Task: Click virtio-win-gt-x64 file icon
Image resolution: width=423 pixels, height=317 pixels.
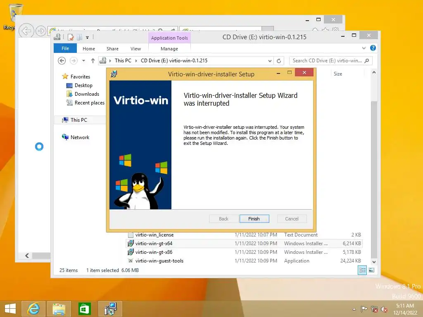Action: click(131, 244)
